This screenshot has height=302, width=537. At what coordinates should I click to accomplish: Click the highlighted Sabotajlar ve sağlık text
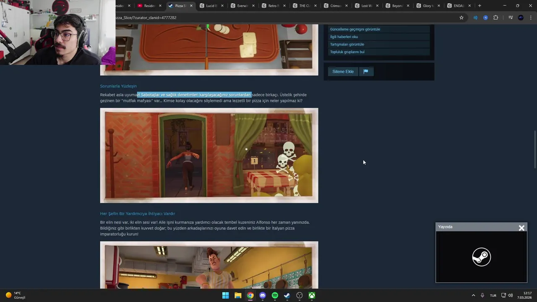click(194, 95)
